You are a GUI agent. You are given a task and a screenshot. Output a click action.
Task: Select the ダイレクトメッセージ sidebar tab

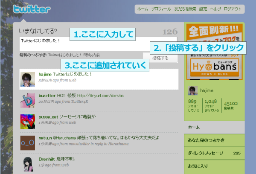click(214, 153)
